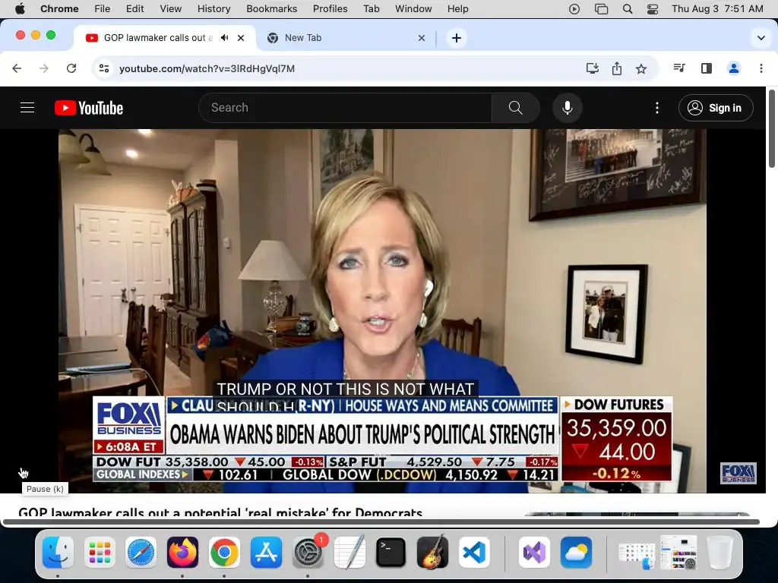The image size is (778, 583).
Task: Focus the YouTube Search input field
Action: point(346,108)
